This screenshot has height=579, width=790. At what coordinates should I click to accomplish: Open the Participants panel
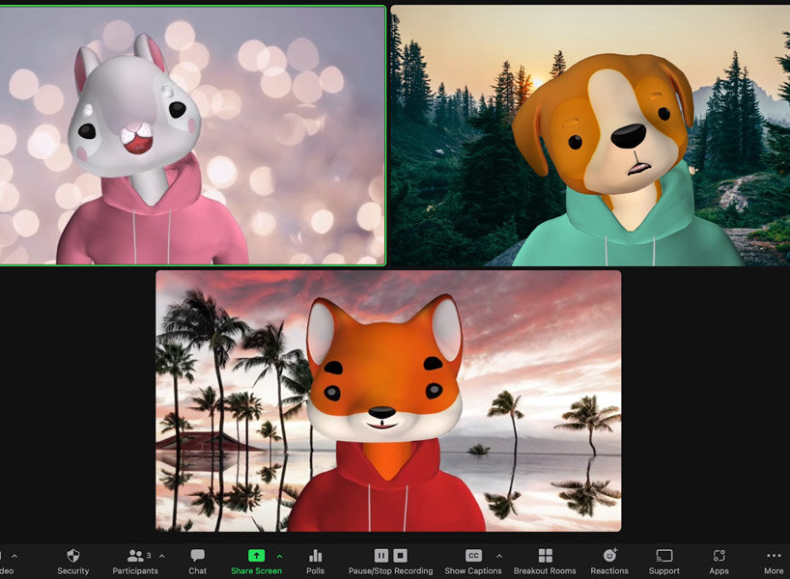coord(135,556)
